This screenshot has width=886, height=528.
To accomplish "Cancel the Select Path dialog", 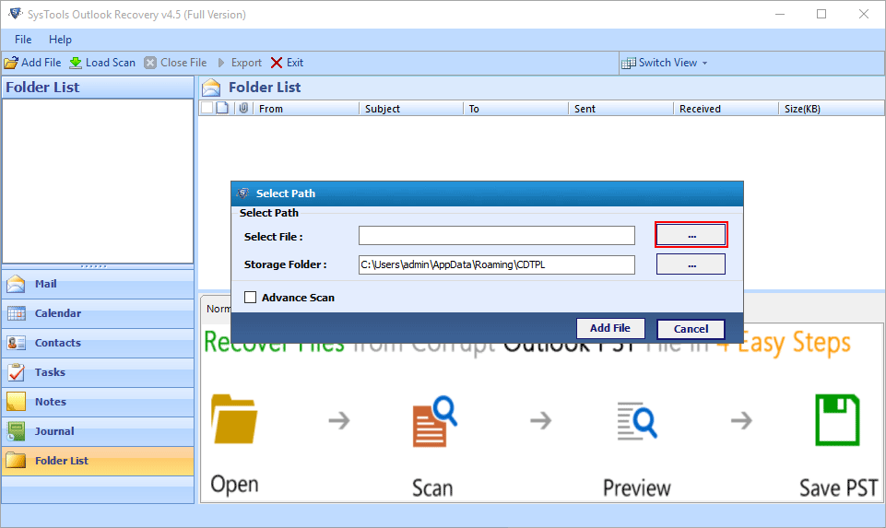I will point(691,329).
